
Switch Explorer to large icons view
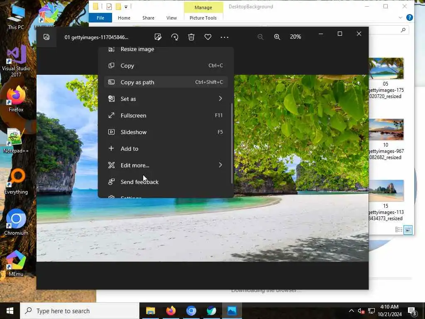(x=408, y=230)
